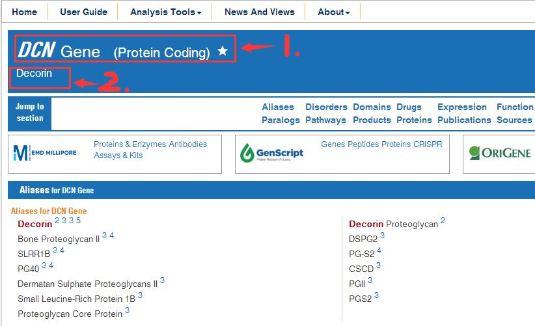
Task: Jump to the Aliases section
Action: click(278, 107)
